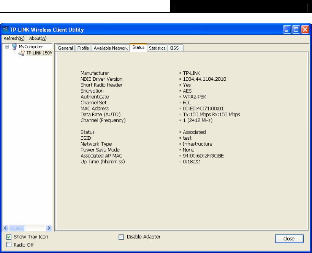Click the AES encryption value
This screenshot has height=253, width=312.
point(187,91)
